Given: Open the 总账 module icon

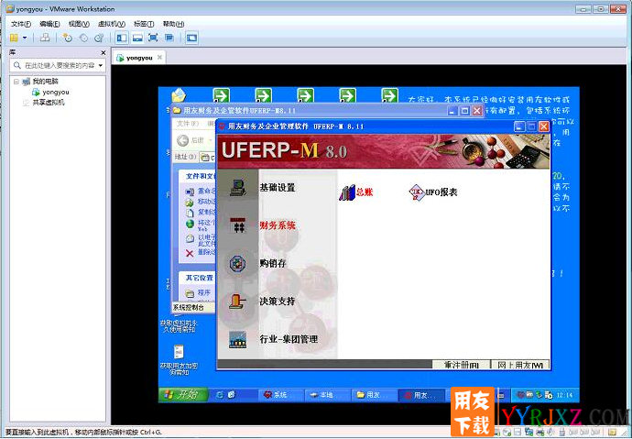Looking at the screenshot, I should point(355,192).
